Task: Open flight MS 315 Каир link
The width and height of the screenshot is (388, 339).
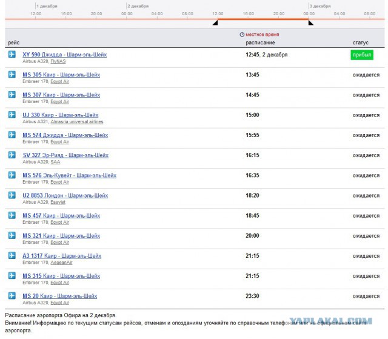Action: tap(61, 276)
